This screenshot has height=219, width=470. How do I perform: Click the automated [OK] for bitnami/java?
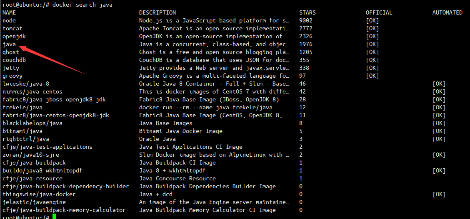439,131
